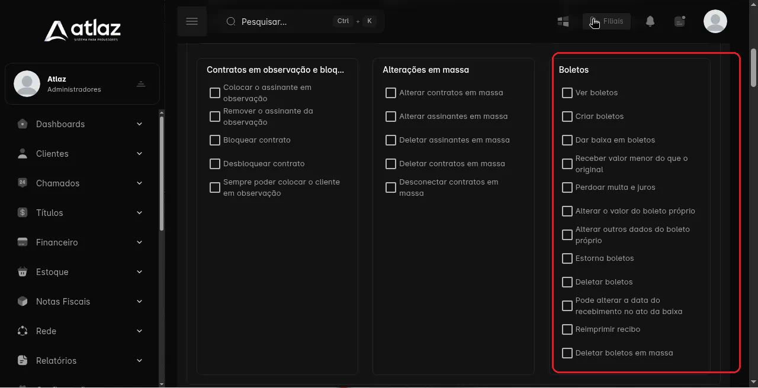758x388 pixels.
Task: Expand Títulos chevron
Action: point(140,212)
